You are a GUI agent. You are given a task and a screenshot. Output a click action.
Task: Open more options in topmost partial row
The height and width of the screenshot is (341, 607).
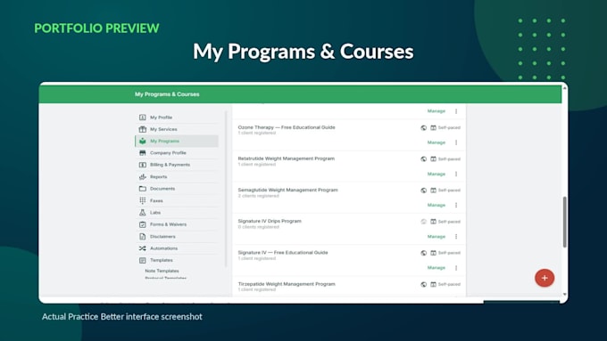[456, 111]
